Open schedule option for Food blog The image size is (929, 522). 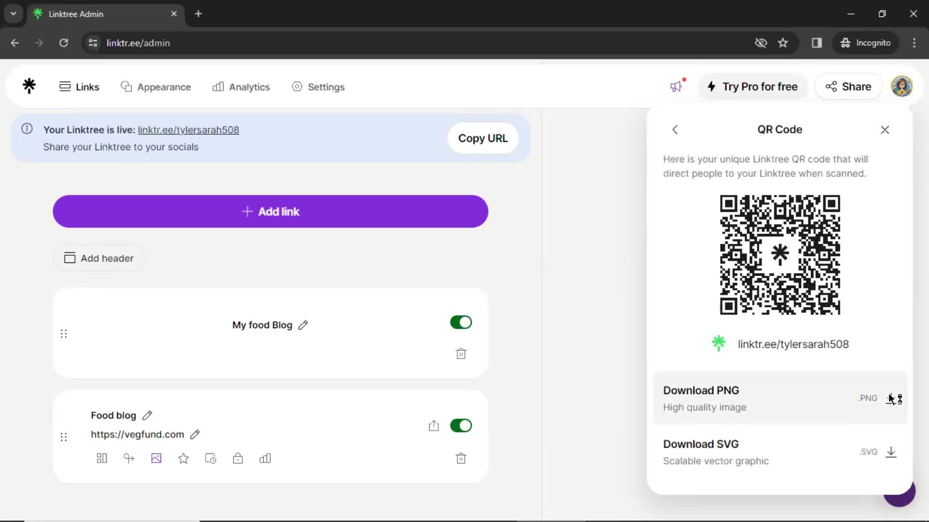[210, 458]
